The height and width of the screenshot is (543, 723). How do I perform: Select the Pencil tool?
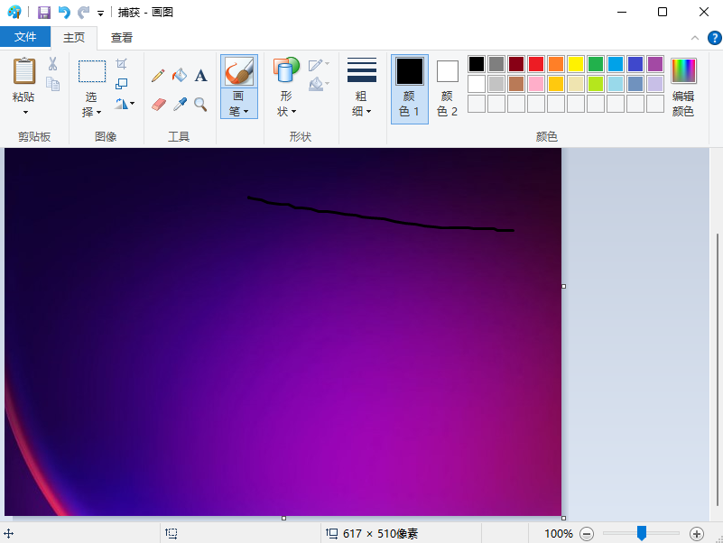click(157, 76)
